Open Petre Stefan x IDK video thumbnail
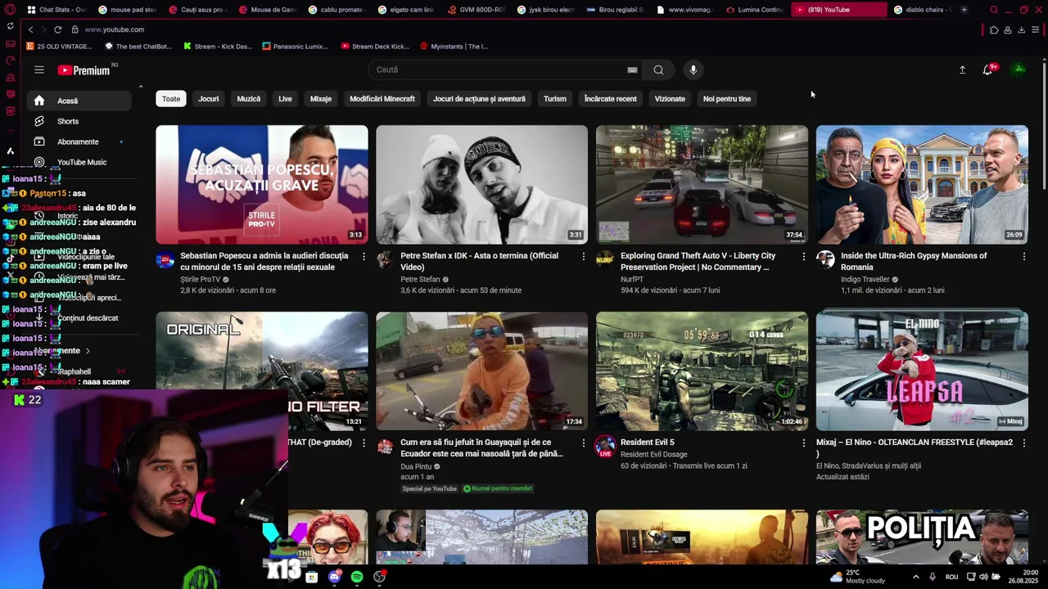The width and height of the screenshot is (1048, 589). 481,184
